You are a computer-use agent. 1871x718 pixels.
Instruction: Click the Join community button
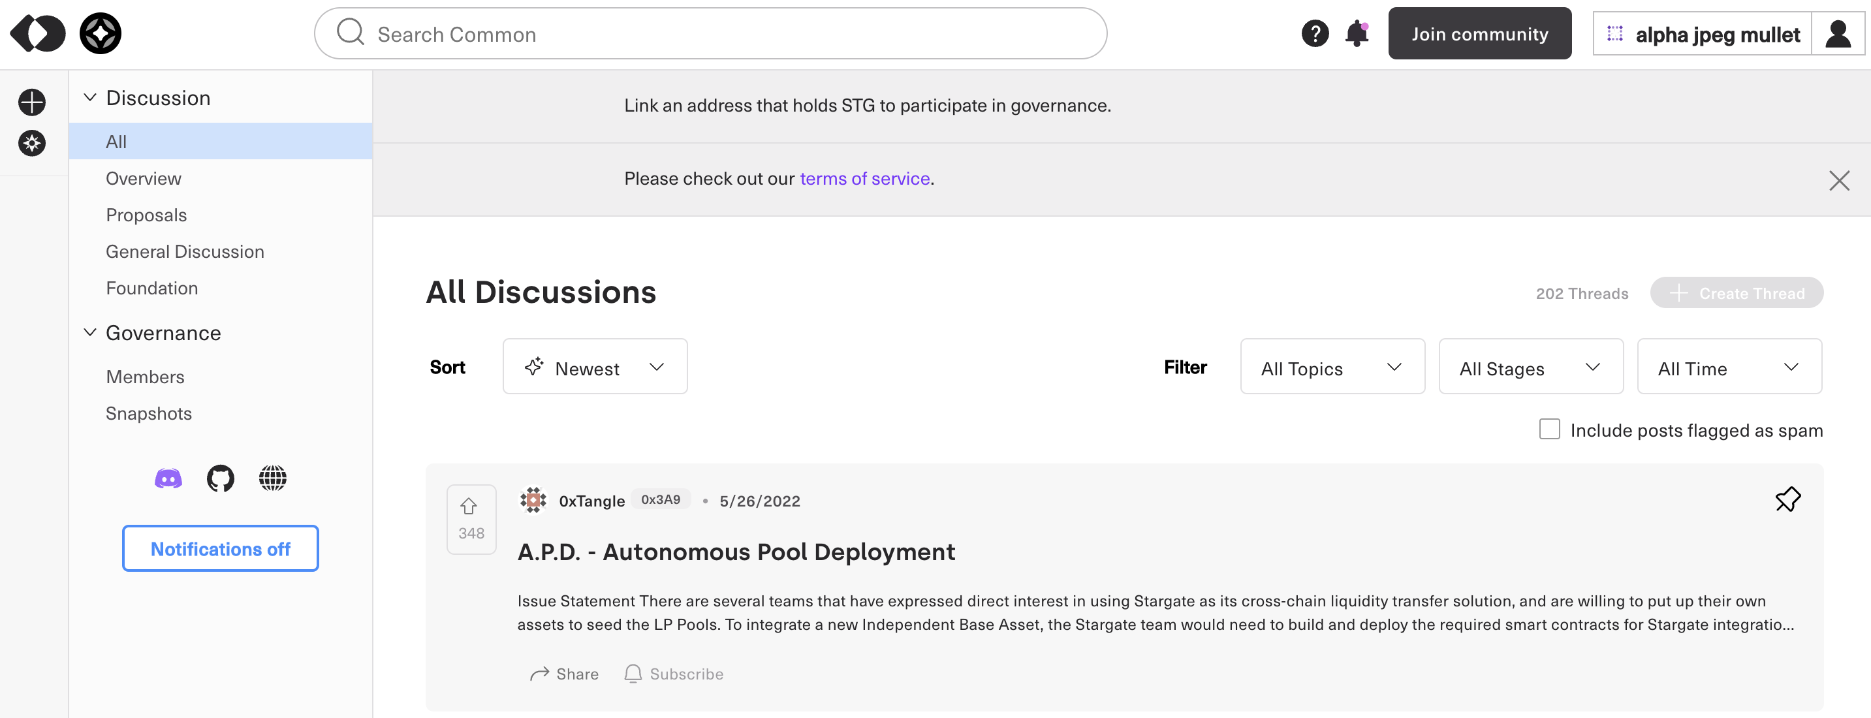coord(1479,33)
